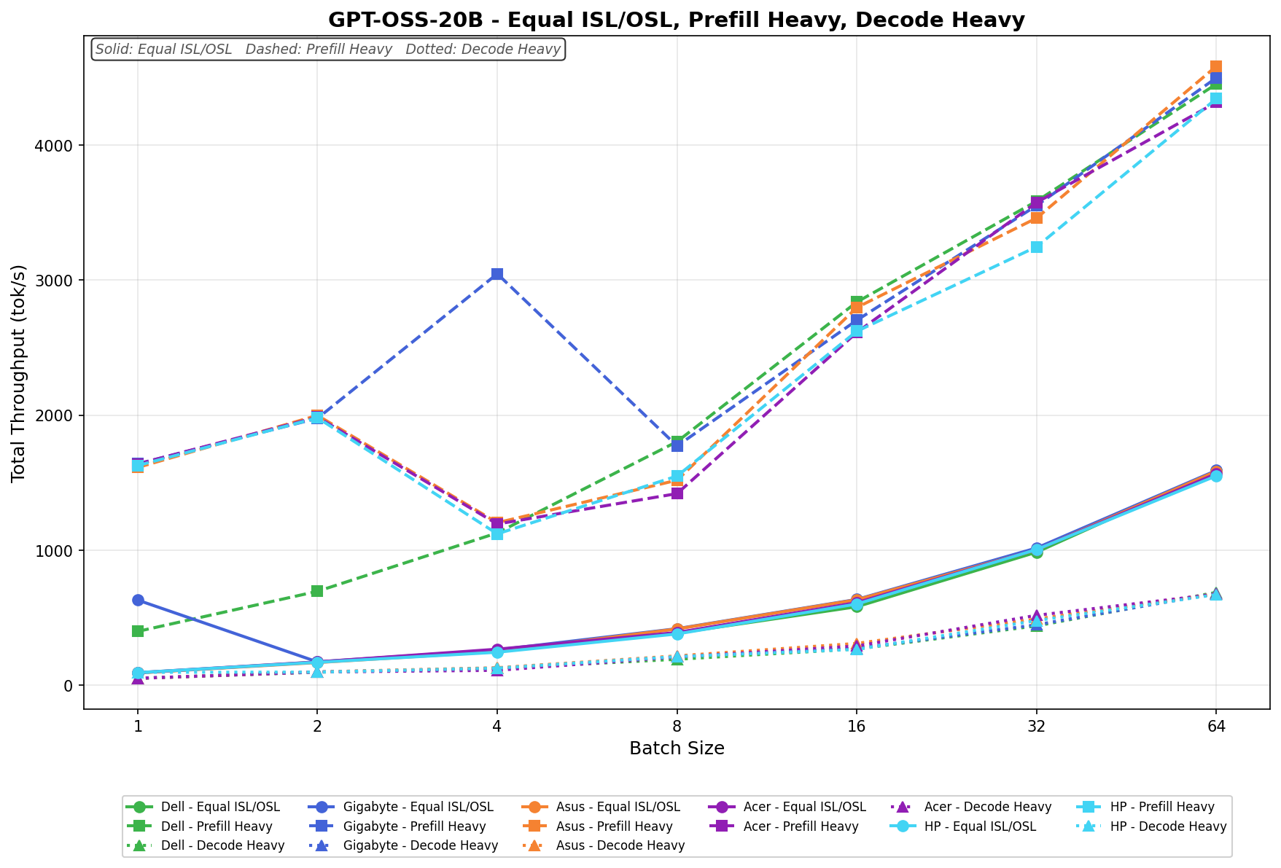The height and width of the screenshot is (868, 1281).
Task: Click the HP Prefill Heavy square at batch size 32
Action: point(1036,247)
